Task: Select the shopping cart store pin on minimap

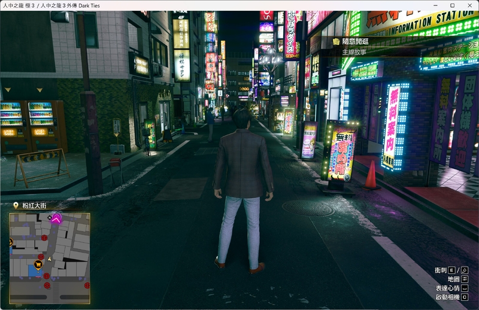Action: click(x=38, y=265)
